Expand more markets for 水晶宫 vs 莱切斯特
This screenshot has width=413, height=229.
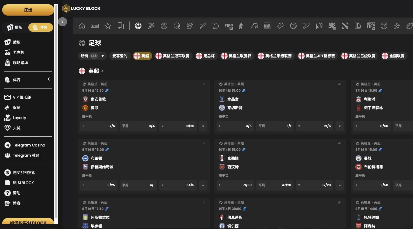click(x=340, y=126)
